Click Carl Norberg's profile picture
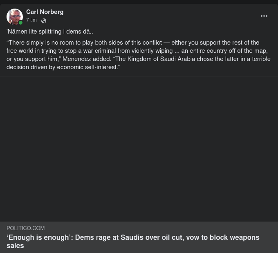Viewport: 278px width, 253px height. 14,17
